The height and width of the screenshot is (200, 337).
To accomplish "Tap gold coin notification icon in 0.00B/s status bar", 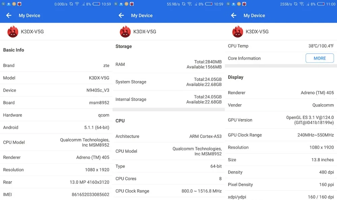I will (14, 4).
